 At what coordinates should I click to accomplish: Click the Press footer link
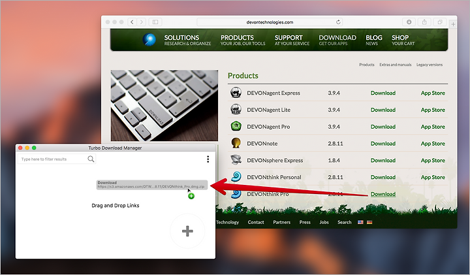coord(305,222)
